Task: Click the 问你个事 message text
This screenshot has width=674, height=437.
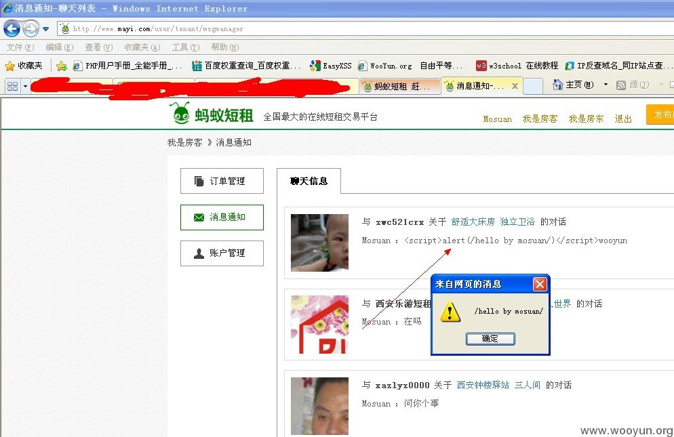Action: point(421,404)
